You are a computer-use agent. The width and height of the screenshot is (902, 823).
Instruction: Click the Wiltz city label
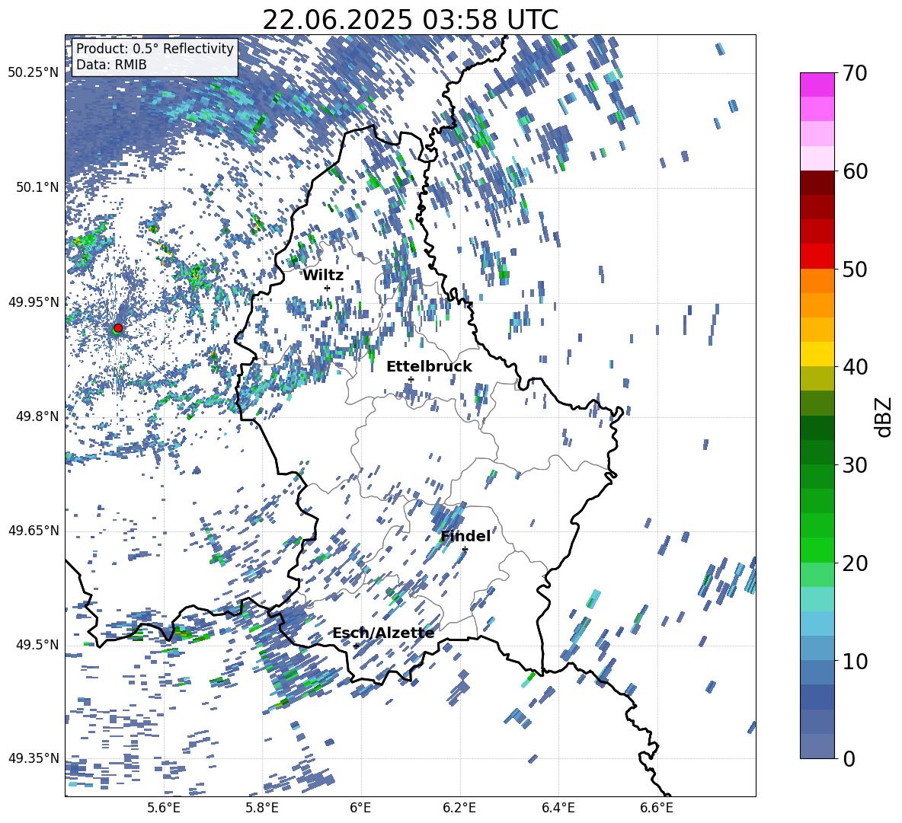323,276
